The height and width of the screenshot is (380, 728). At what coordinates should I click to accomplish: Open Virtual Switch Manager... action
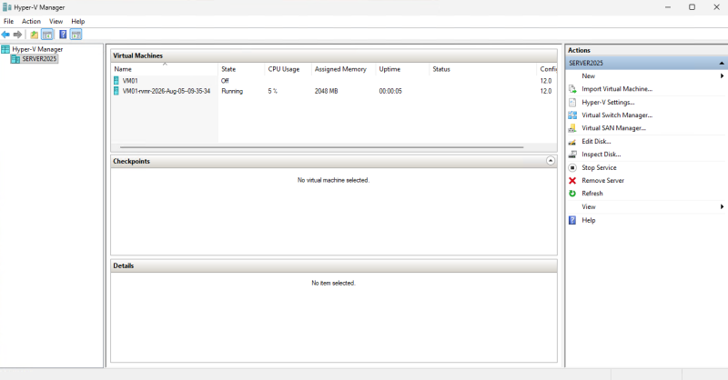(617, 115)
